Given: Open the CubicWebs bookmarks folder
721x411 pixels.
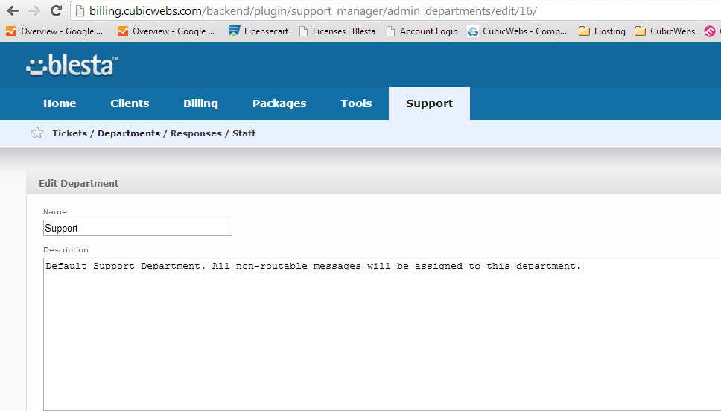Looking at the screenshot, I should (664, 31).
